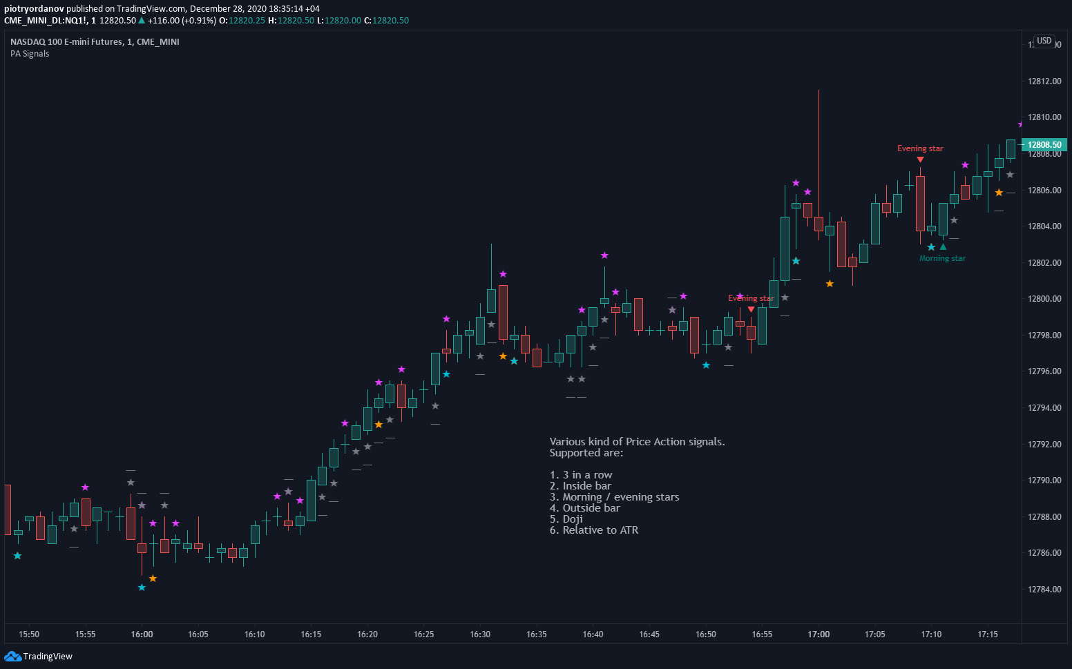Click the cyan star near 16:50

706,365
